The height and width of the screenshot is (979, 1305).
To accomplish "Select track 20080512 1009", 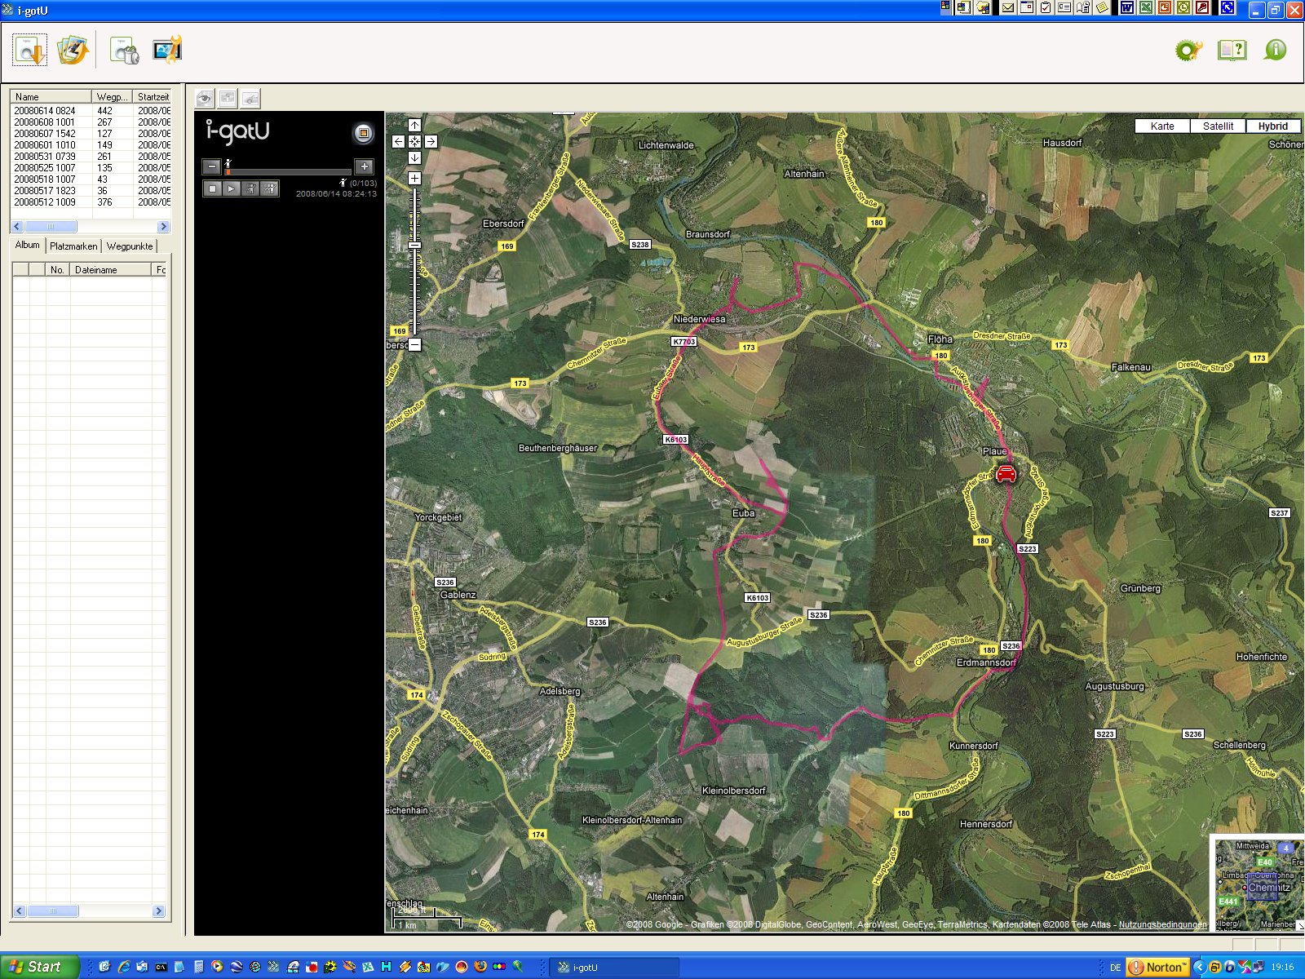I will click(91, 202).
